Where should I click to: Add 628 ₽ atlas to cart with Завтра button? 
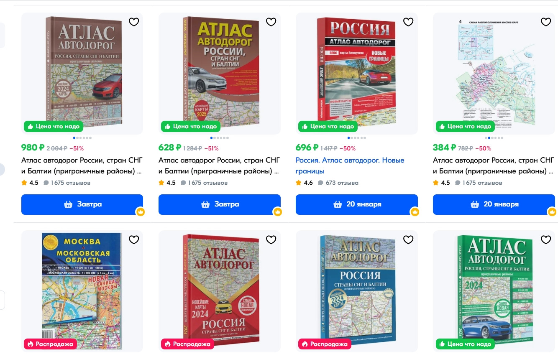click(219, 204)
